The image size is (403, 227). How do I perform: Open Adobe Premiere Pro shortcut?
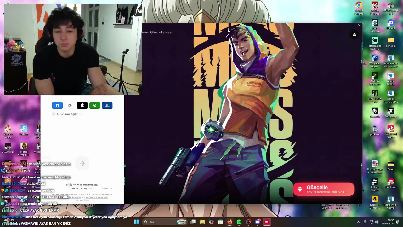(x=391, y=97)
